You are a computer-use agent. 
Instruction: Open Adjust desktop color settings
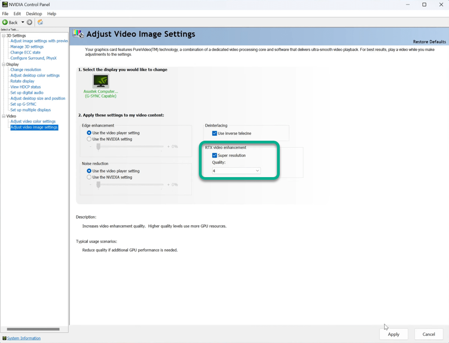tap(35, 75)
